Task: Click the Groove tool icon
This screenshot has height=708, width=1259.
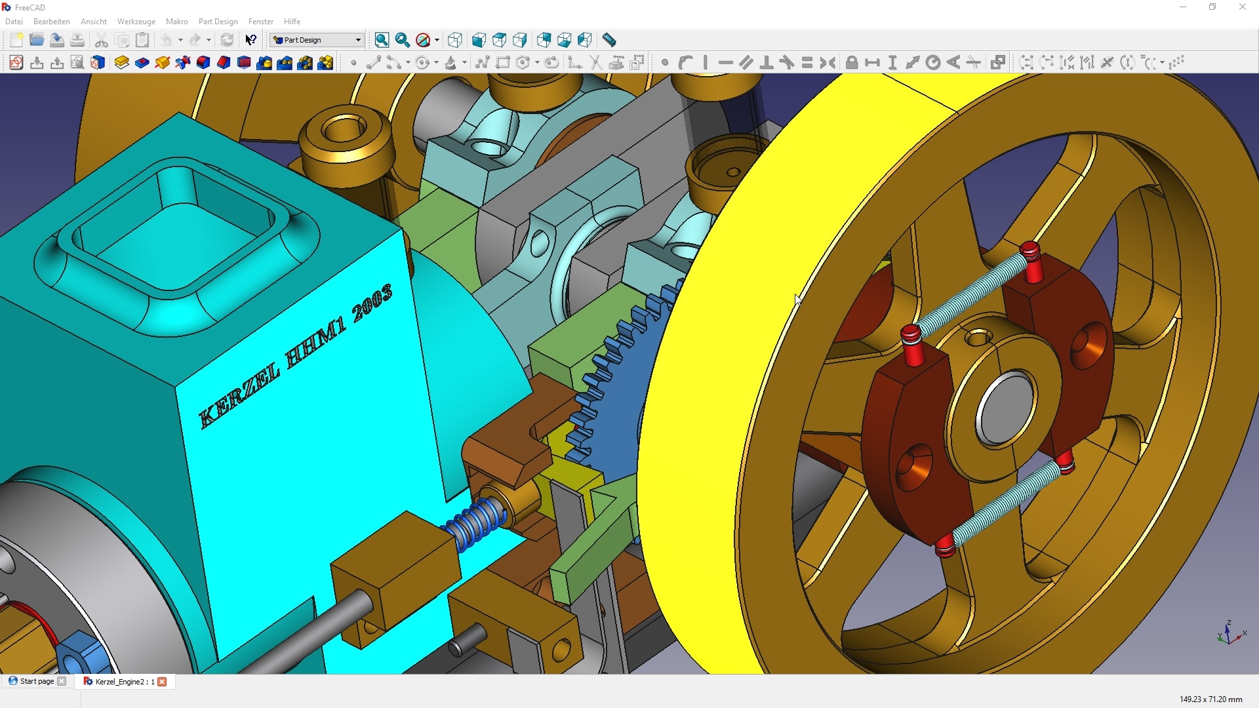Action: point(182,62)
